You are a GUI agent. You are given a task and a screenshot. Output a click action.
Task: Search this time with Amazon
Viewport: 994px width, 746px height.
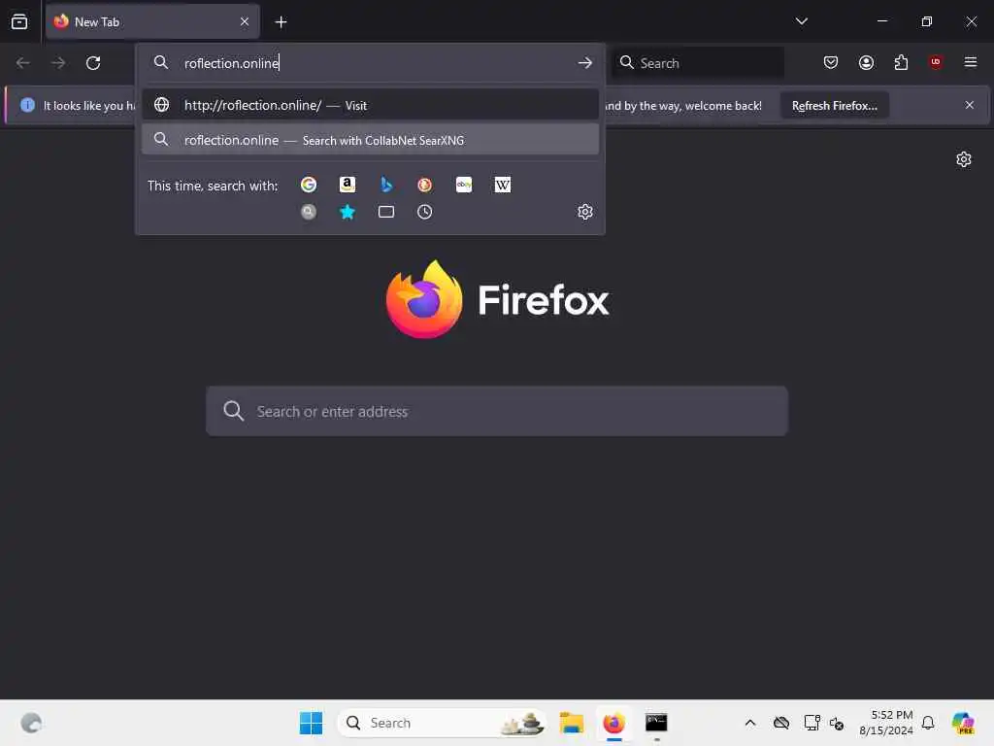coord(348,185)
